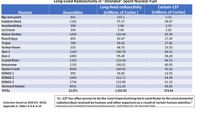This screenshot has height=113, width=207.
Task: Select the total cesium value 573.64
Action: tap(169, 91)
